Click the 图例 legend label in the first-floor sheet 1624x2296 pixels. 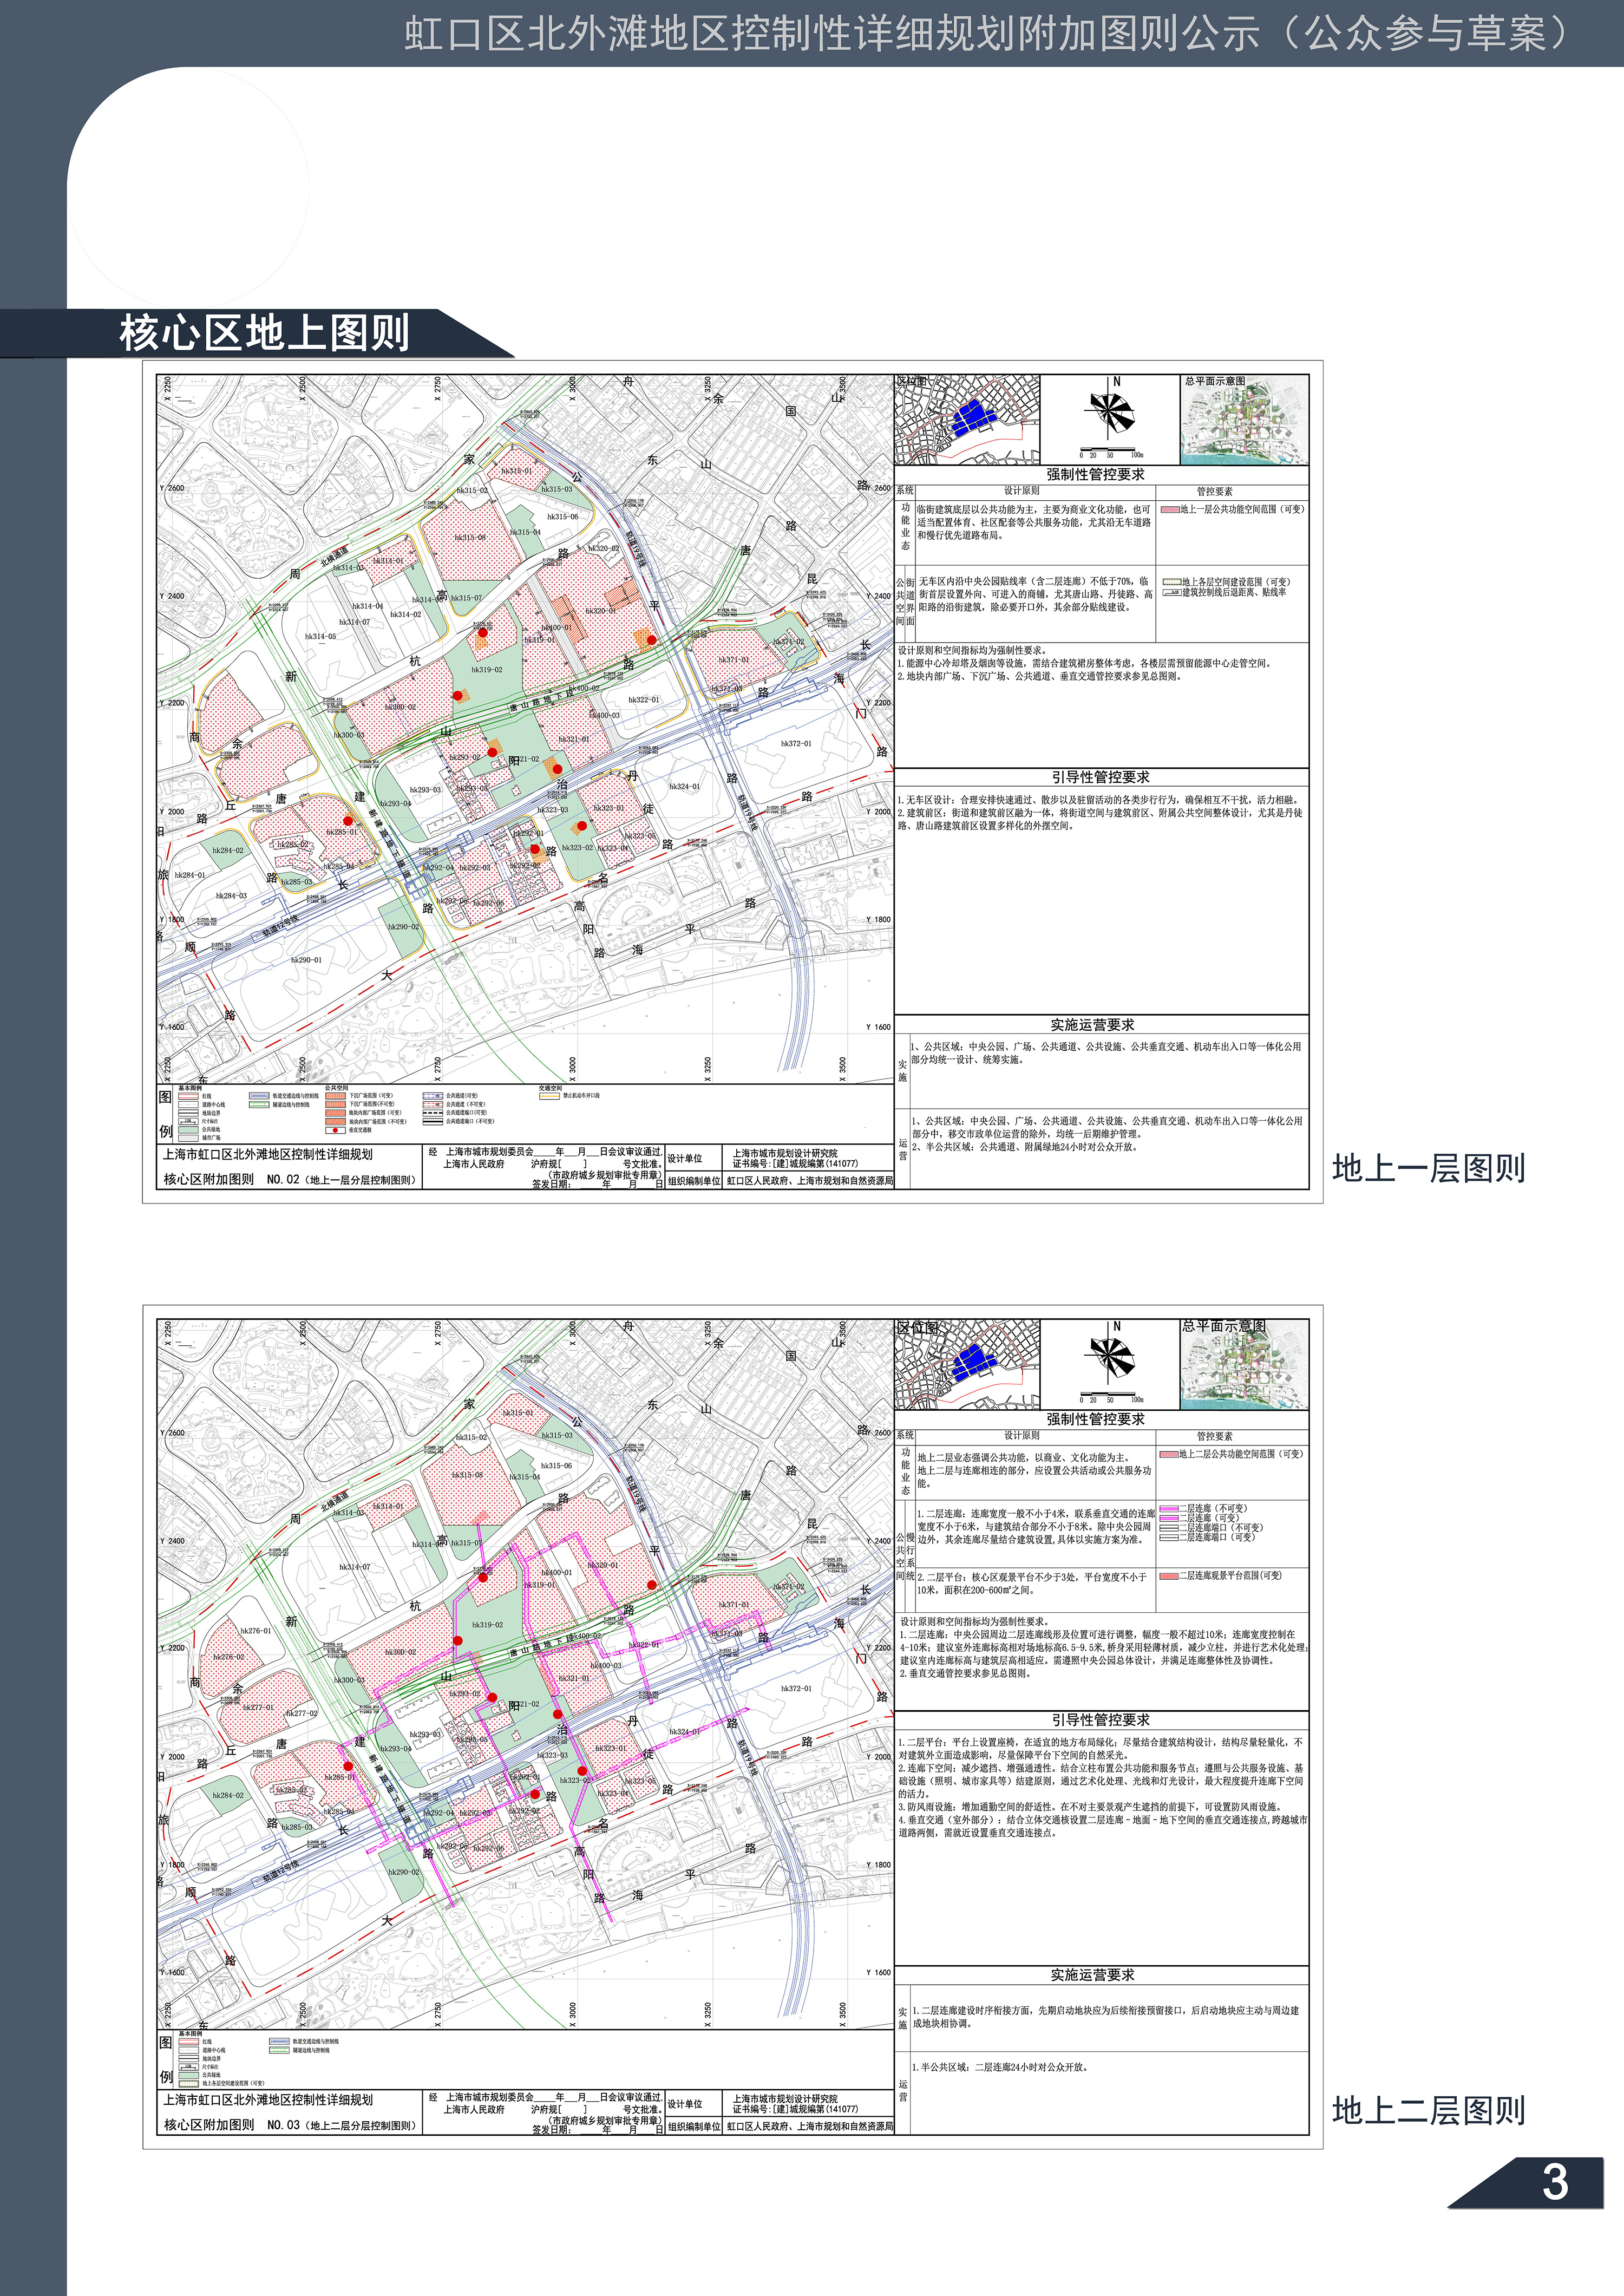[x=165, y=1114]
